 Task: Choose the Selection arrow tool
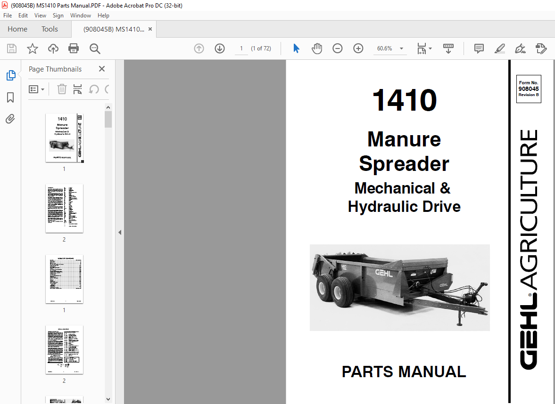pos(296,48)
